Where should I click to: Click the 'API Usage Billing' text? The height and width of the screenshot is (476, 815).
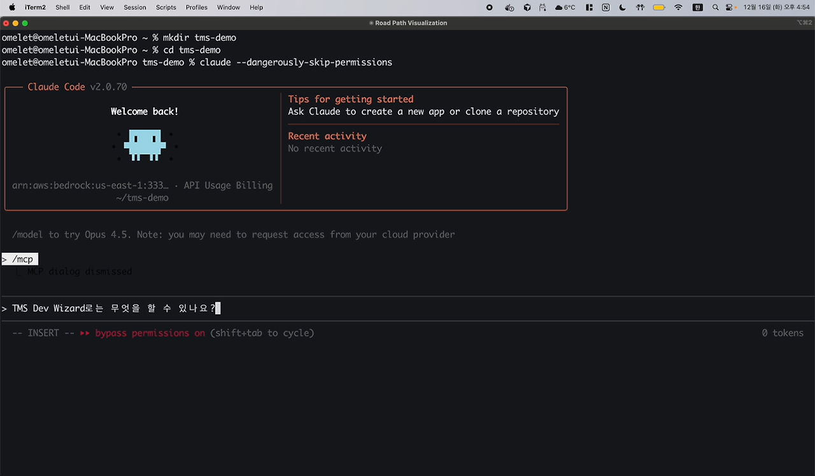[228, 185]
